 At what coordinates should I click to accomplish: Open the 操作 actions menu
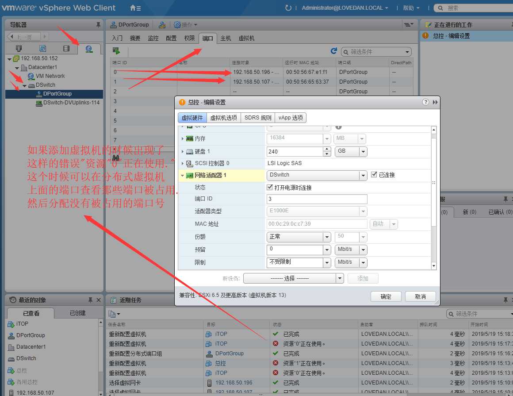(186, 25)
